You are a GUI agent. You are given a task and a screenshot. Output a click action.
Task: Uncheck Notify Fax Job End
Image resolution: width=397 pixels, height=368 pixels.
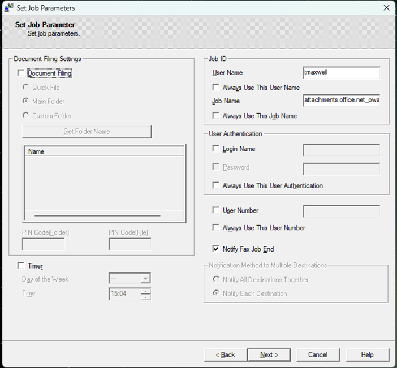coord(216,249)
